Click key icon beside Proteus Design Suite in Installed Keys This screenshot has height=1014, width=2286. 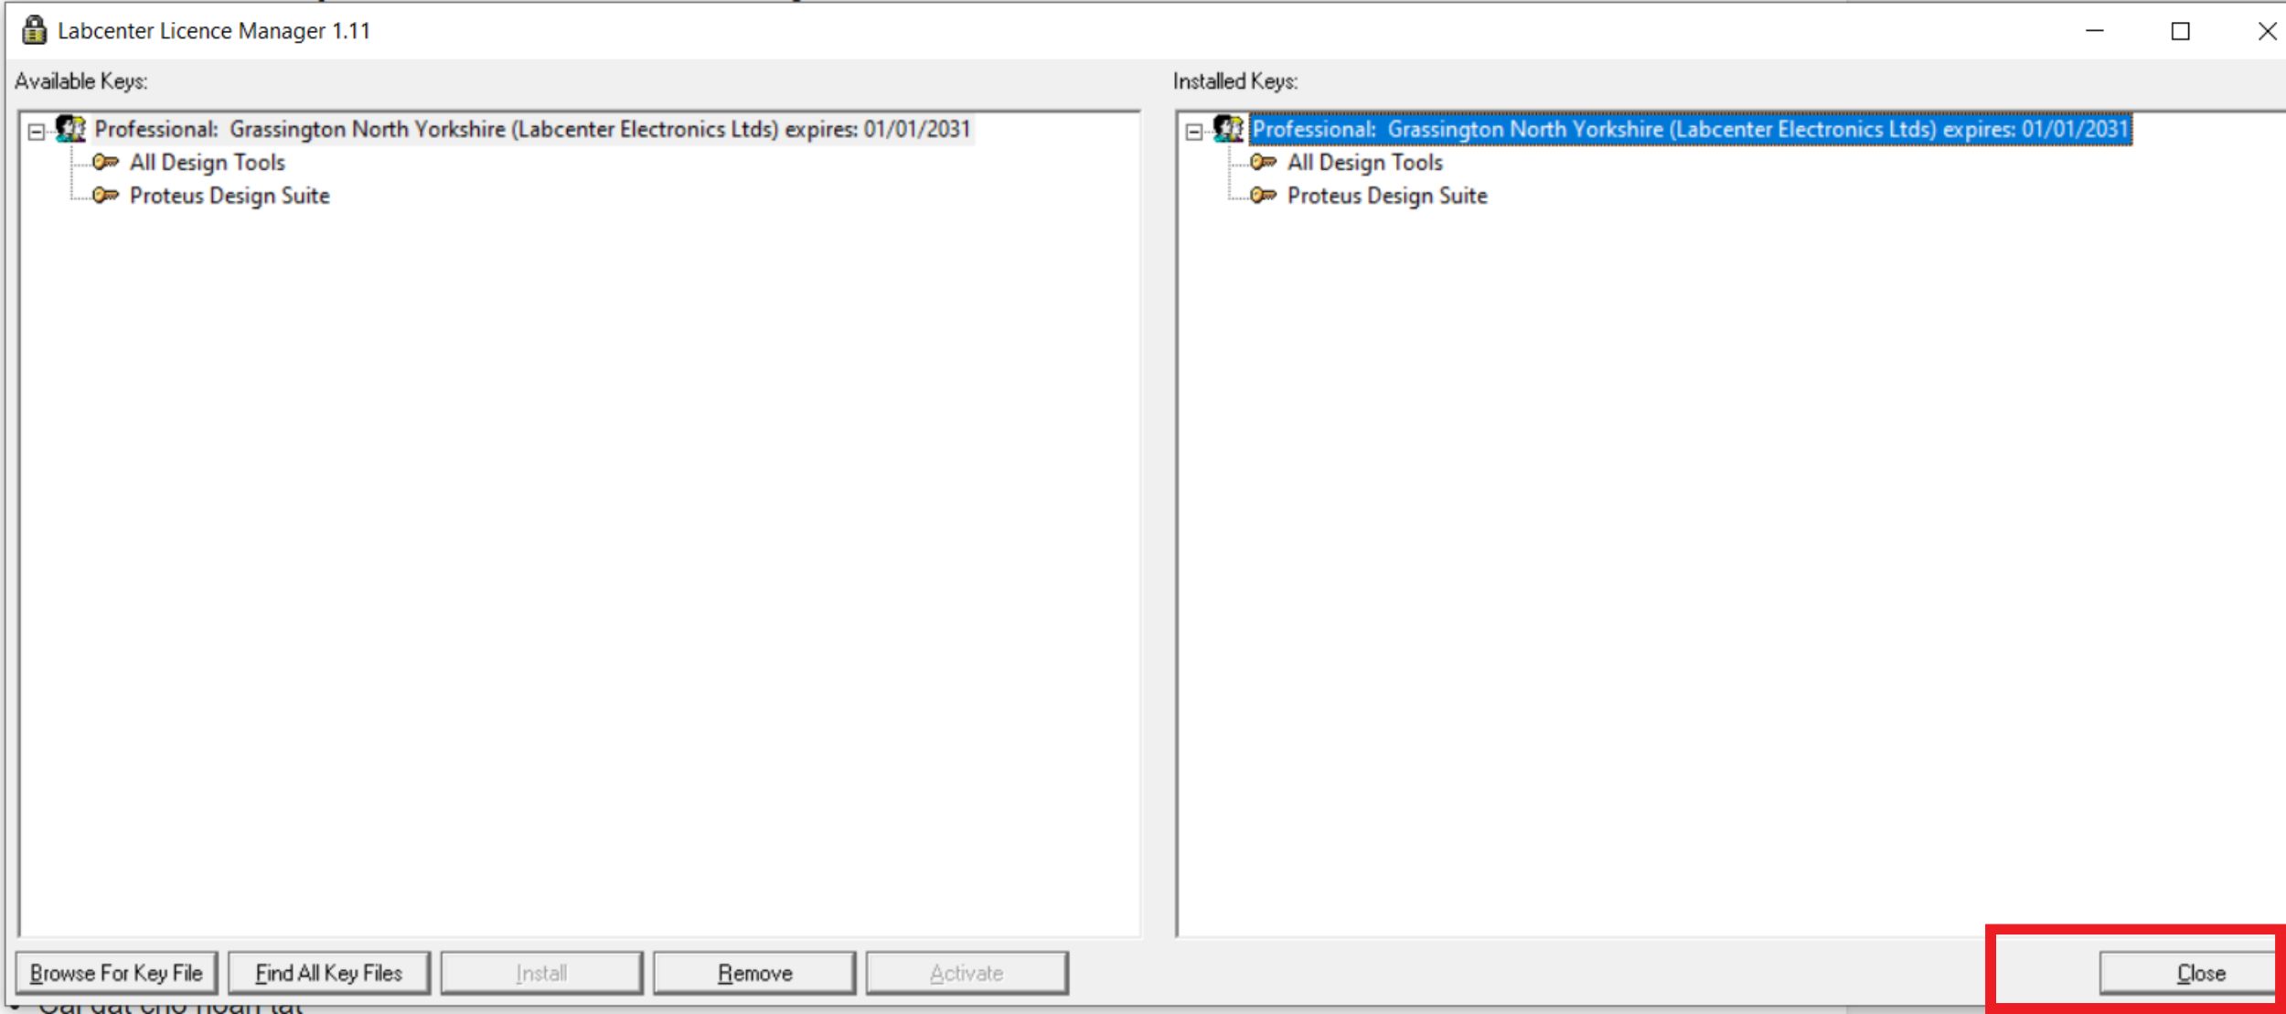[x=1264, y=196]
